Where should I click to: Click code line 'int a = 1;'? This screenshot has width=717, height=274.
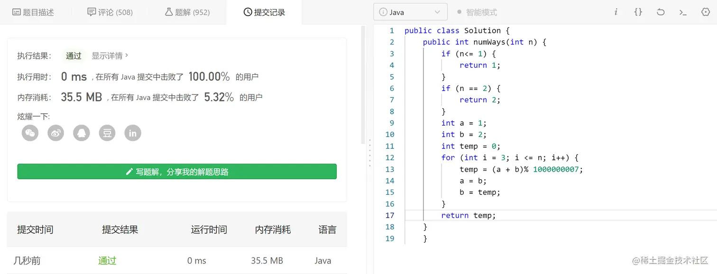pos(464,123)
